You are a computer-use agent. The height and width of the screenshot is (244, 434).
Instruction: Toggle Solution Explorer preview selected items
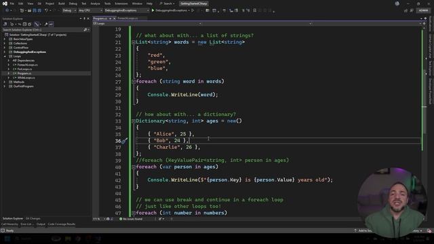(52, 24)
